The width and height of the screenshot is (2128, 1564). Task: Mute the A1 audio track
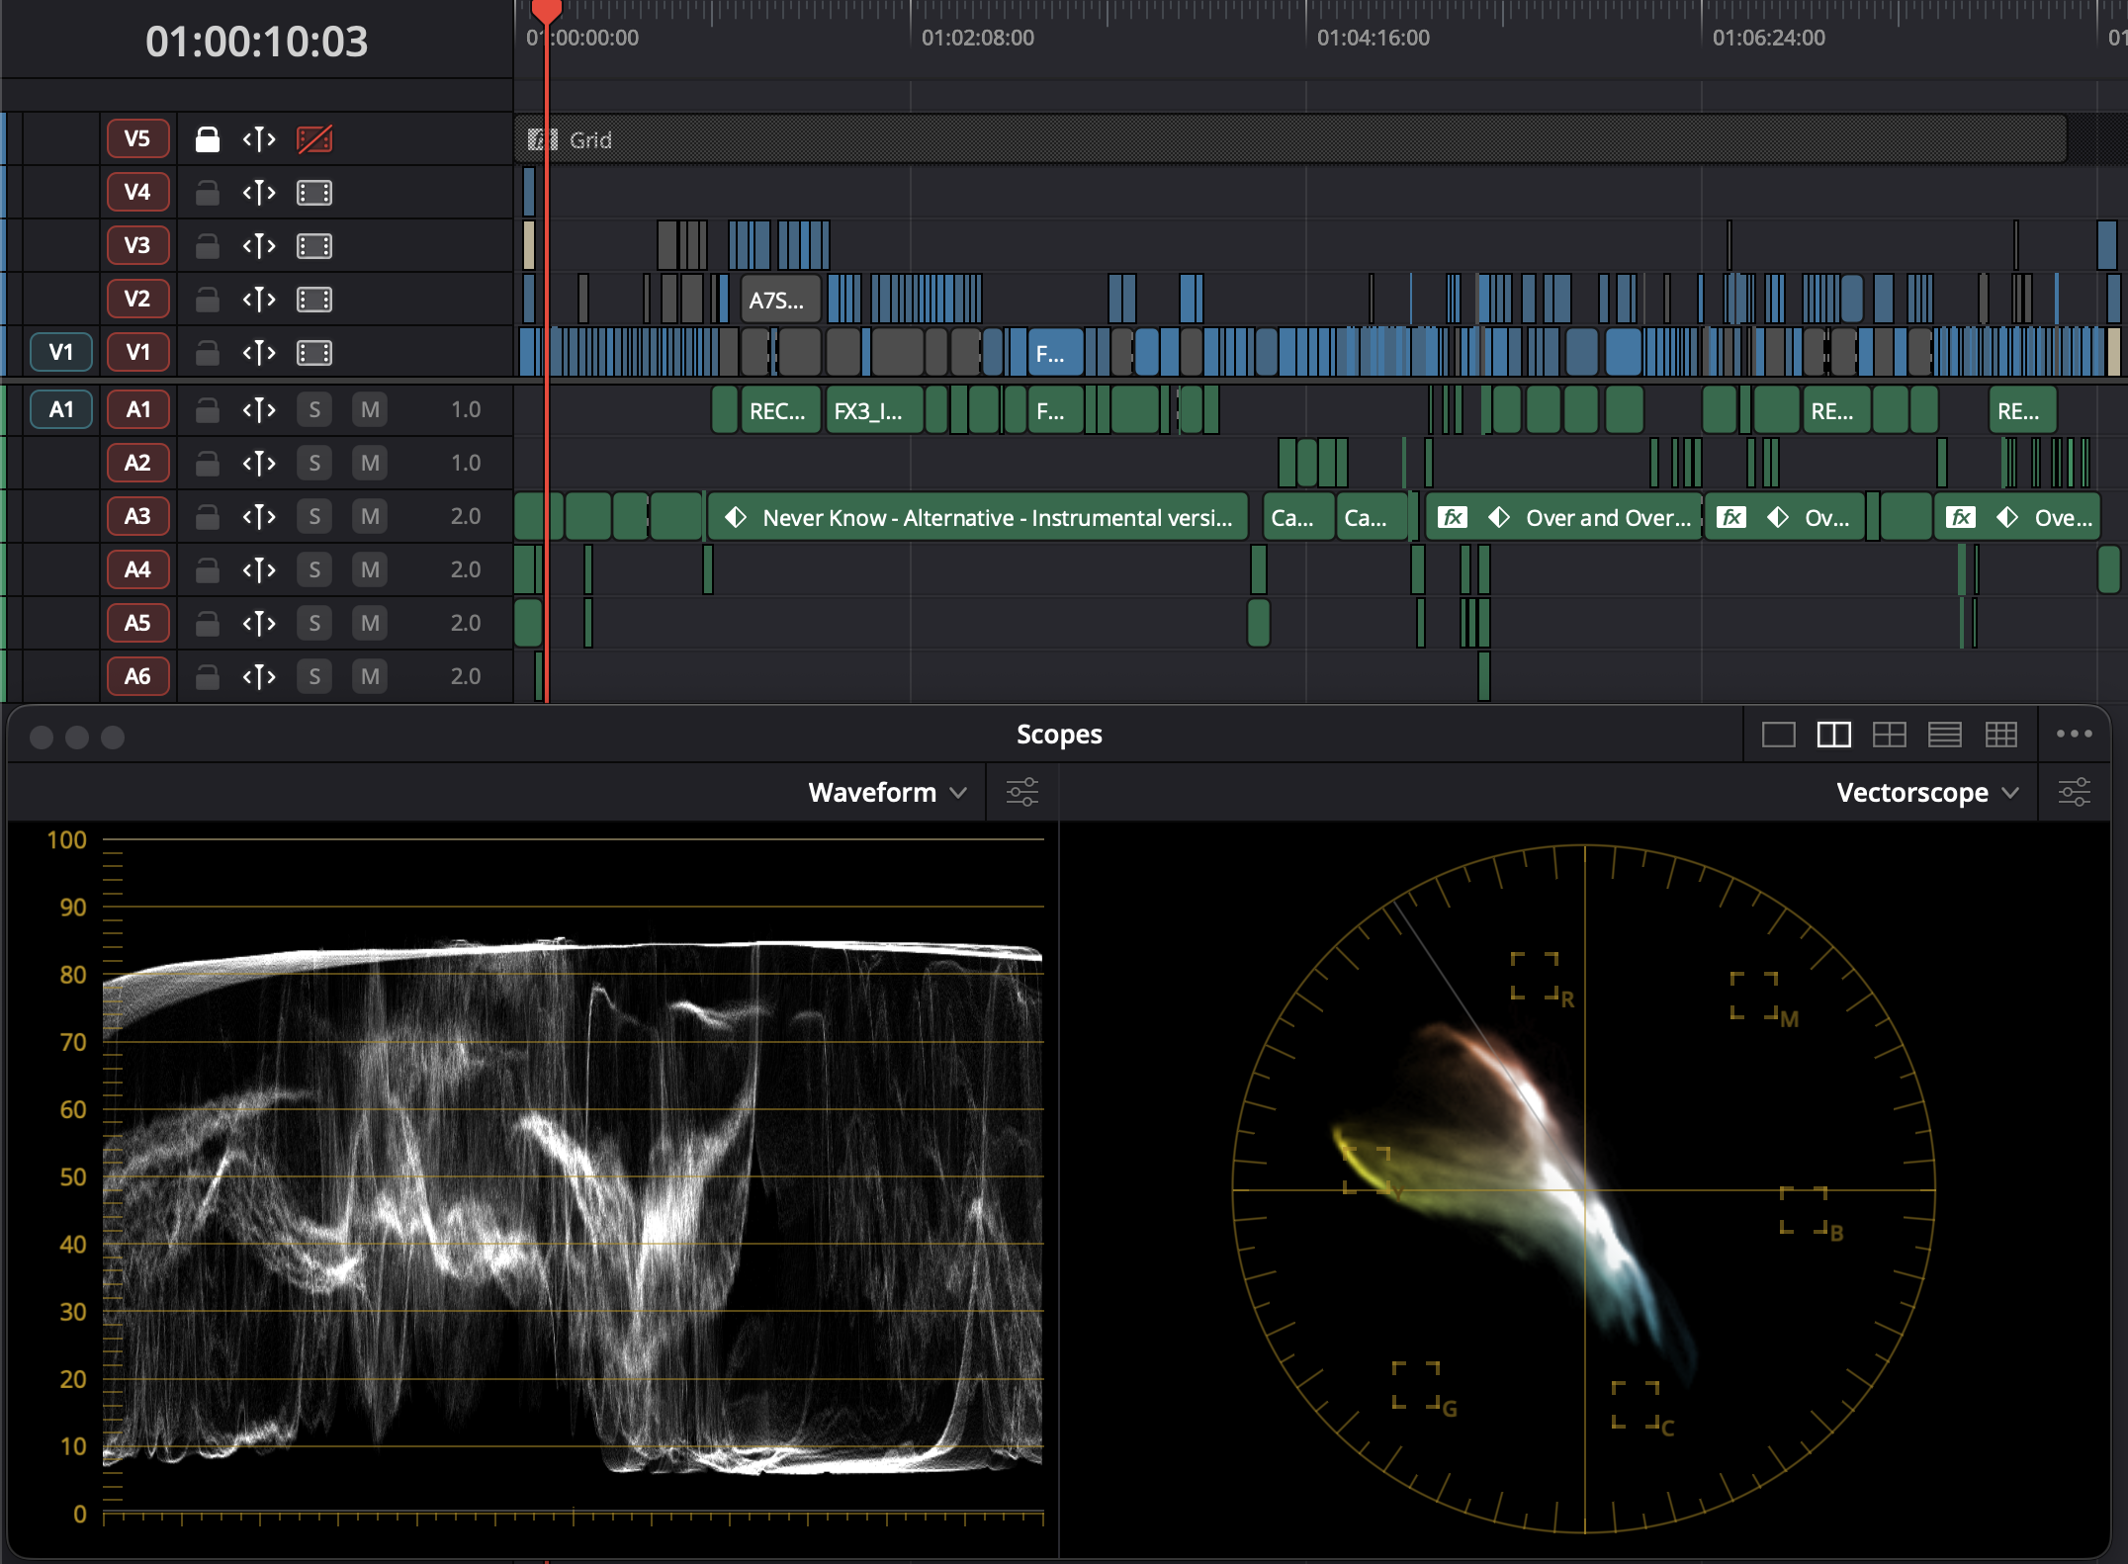pos(370,410)
